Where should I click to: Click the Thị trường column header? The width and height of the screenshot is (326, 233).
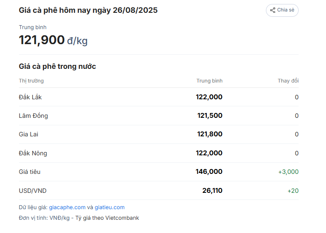(31, 81)
